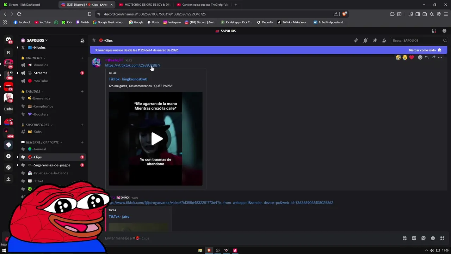This screenshot has width=451, height=254.
Task: React with laughing emoji on message
Action: point(398,58)
